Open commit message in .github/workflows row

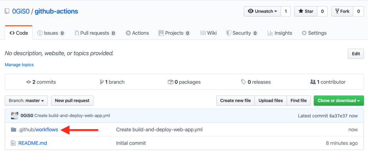pos(159,129)
